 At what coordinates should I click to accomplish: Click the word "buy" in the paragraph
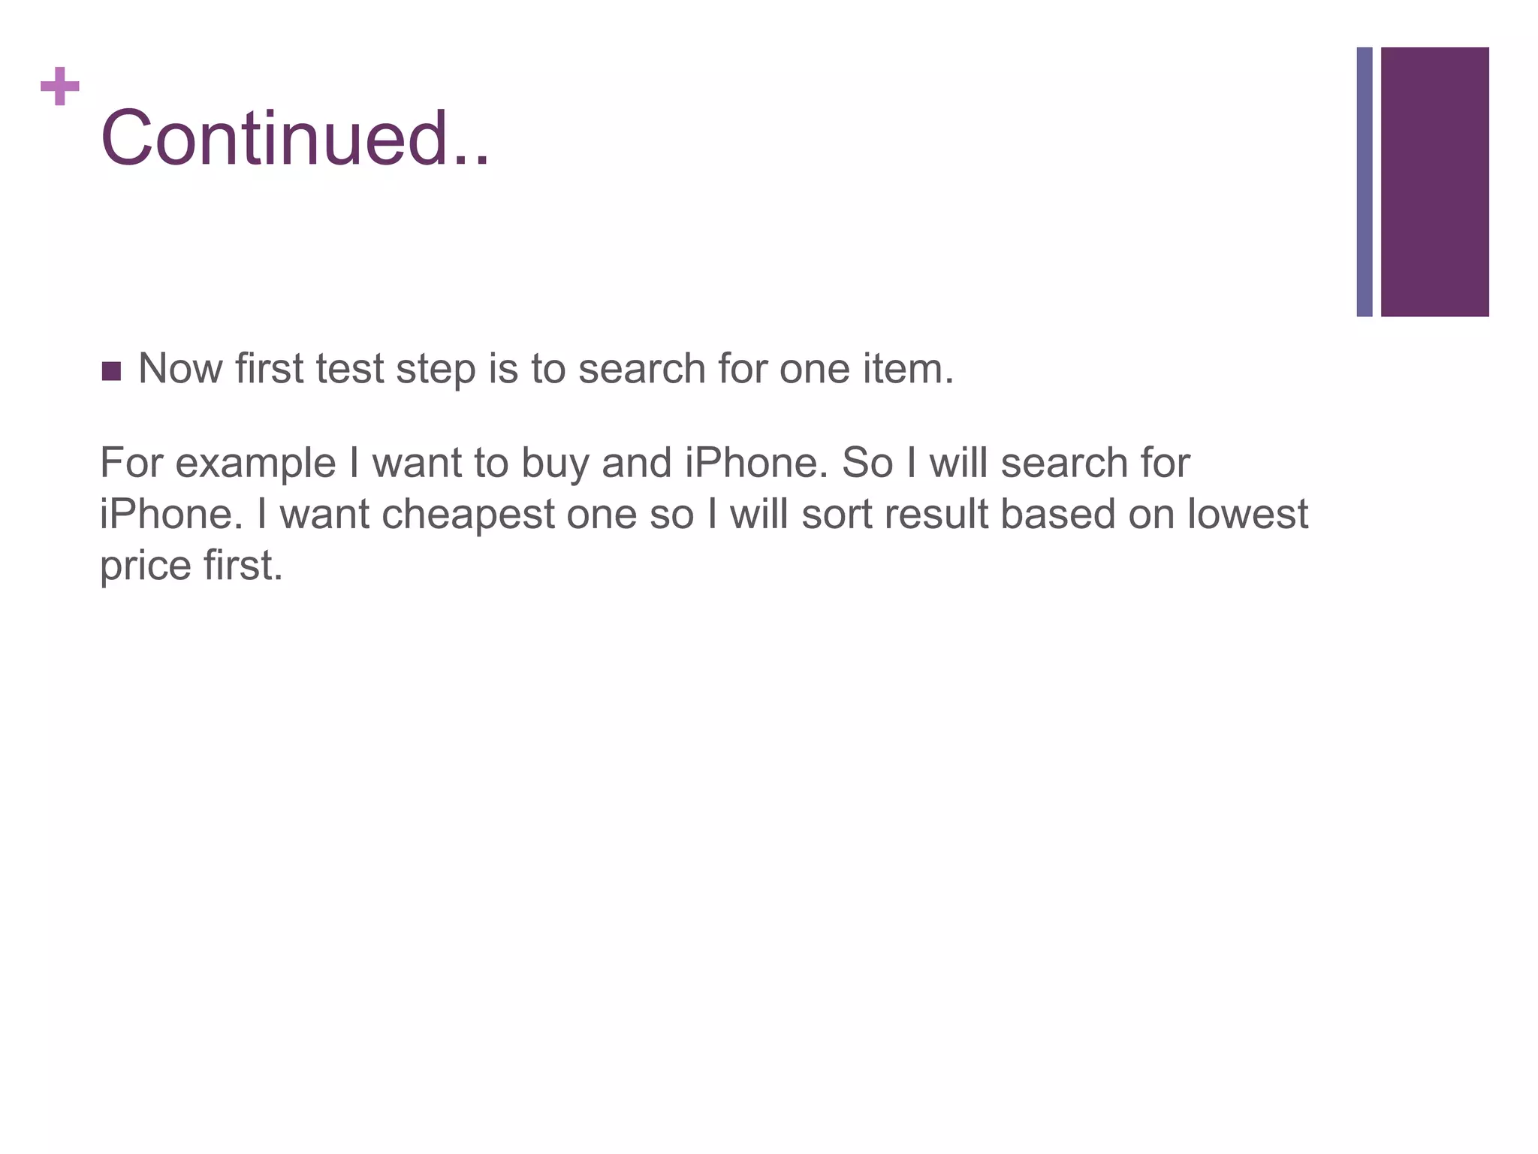click(x=555, y=464)
